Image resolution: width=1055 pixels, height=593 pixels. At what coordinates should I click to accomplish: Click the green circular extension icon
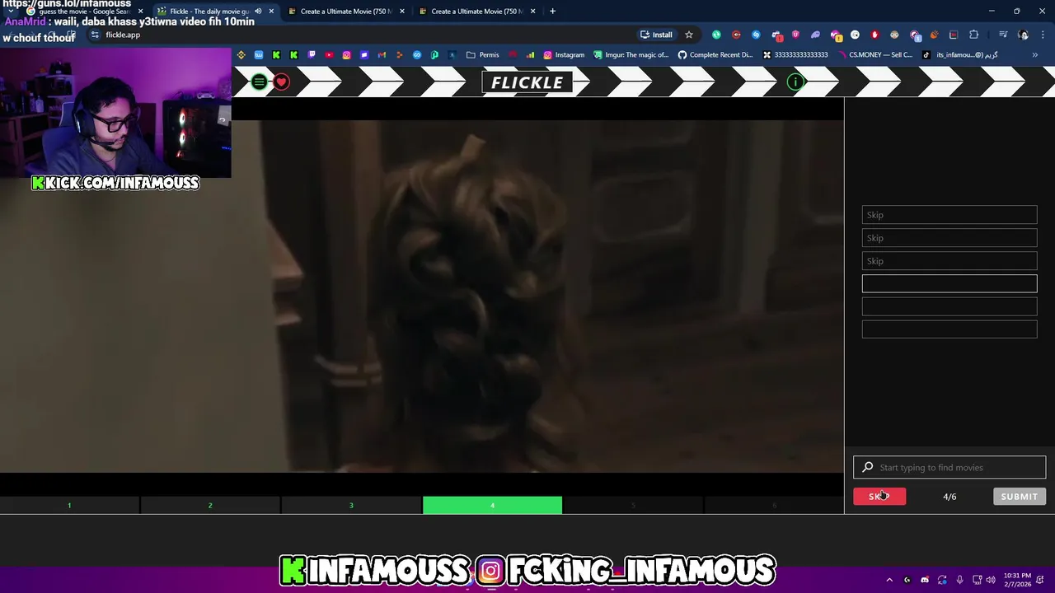coord(716,35)
